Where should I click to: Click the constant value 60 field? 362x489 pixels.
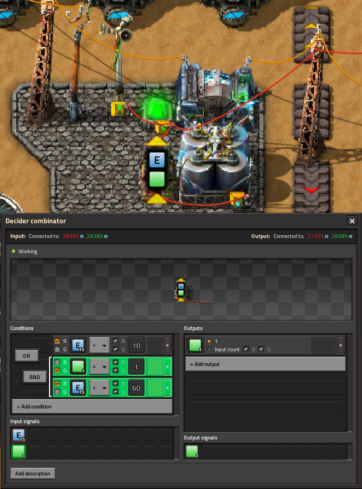pos(136,387)
